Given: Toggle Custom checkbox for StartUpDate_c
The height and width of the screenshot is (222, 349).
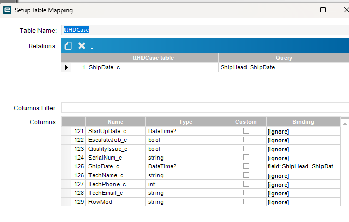Looking at the screenshot, I should pos(246,131).
